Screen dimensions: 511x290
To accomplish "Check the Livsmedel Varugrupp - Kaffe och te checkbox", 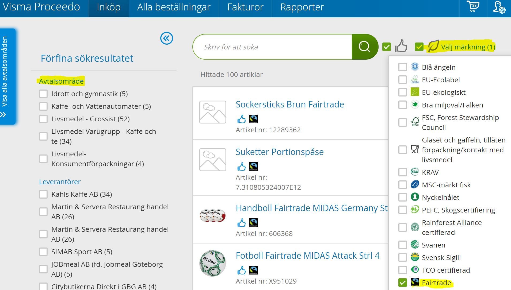I will [x=43, y=136].
